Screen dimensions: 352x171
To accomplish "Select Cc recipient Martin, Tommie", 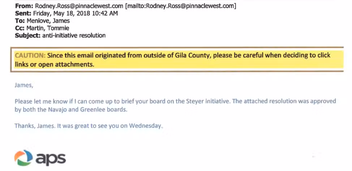I will (x=48, y=28).
